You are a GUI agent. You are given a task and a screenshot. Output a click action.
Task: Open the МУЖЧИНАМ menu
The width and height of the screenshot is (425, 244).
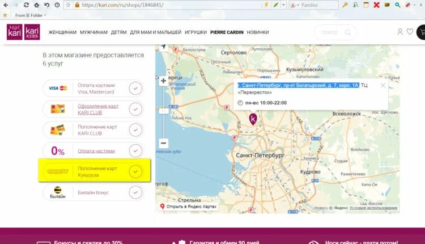(x=93, y=32)
